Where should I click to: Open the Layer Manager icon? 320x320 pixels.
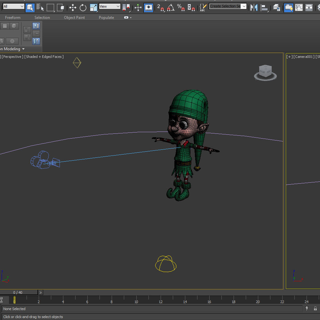[276, 8]
